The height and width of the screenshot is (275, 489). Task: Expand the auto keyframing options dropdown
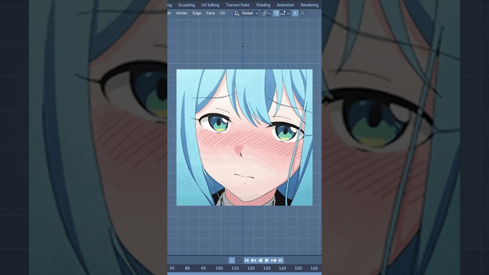click(238, 260)
